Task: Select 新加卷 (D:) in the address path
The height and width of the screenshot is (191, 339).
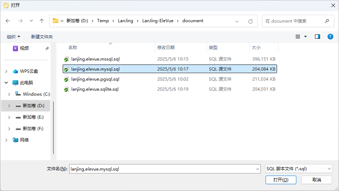Action: coord(77,21)
